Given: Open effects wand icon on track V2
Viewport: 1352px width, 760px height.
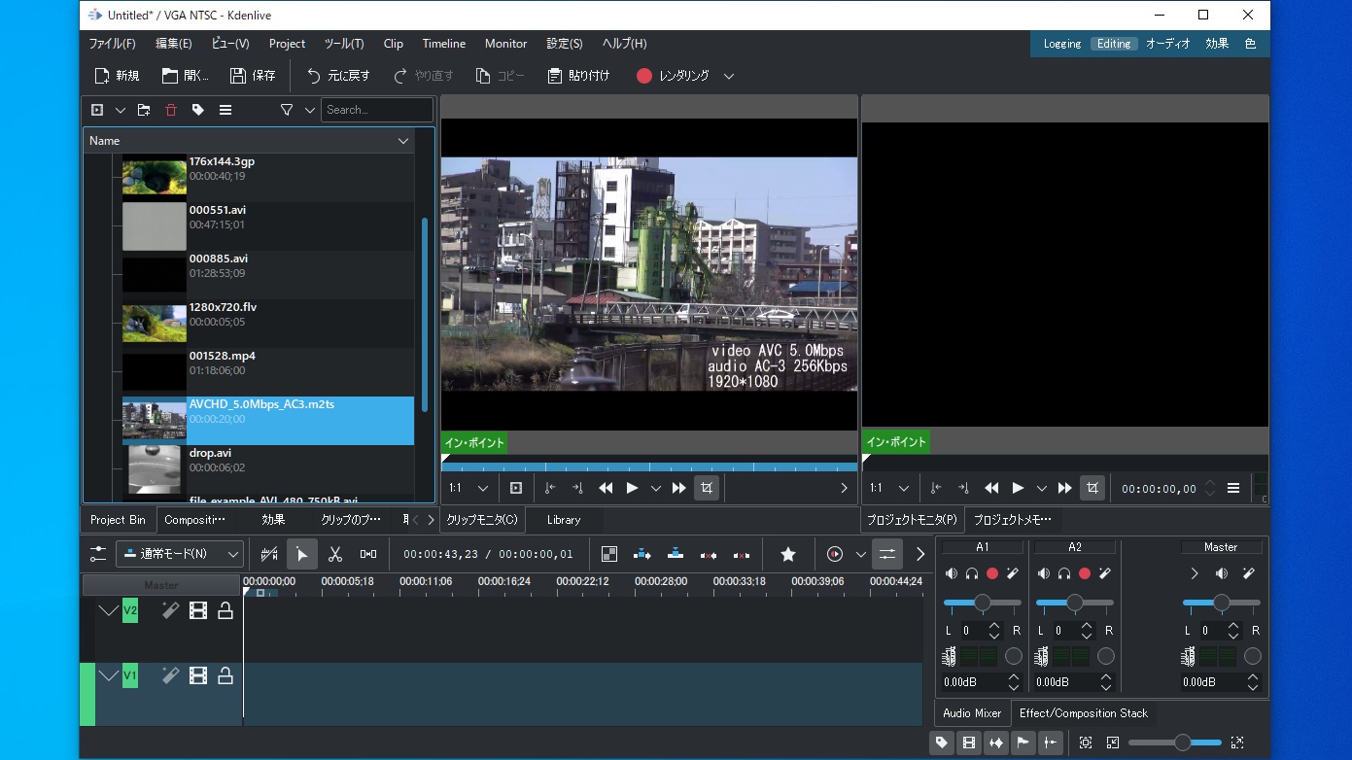Looking at the screenshot, I should click(x=170, y=610).
